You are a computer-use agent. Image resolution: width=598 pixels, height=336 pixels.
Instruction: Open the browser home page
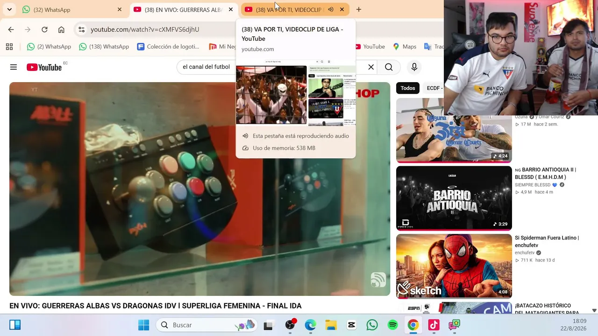click(x=61, y=29)
